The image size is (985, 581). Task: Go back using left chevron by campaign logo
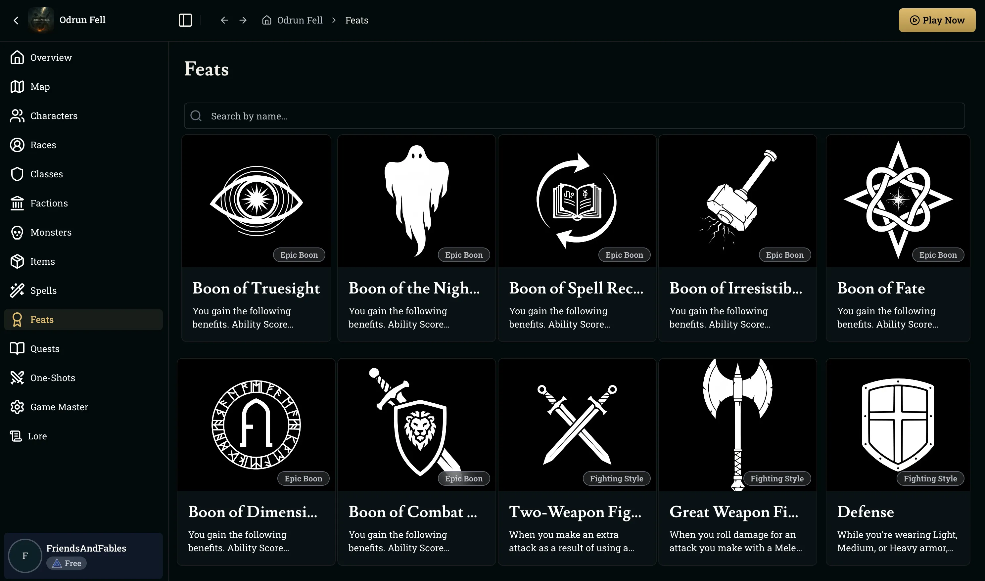[x=16, y=21]
